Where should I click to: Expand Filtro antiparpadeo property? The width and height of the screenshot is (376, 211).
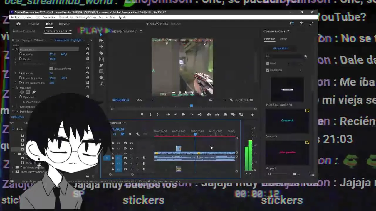(16, 83)
